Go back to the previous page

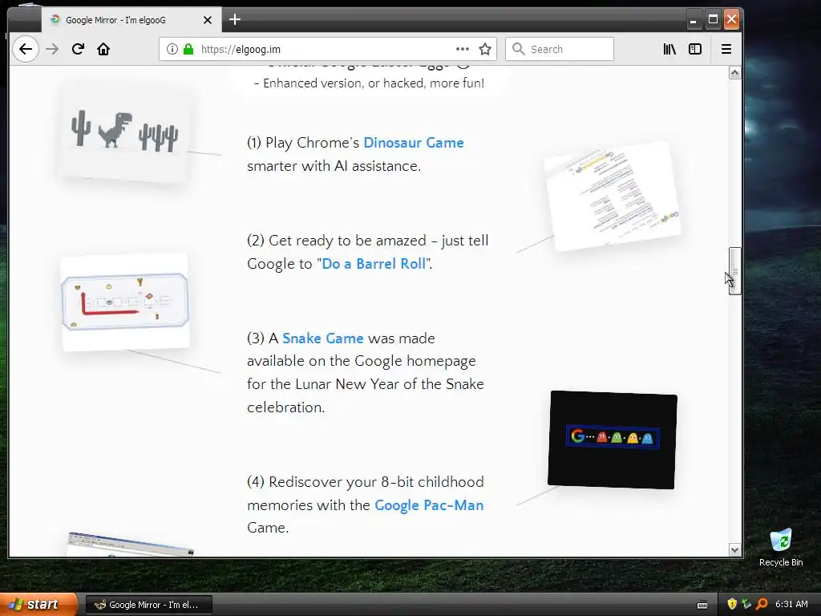pos(25,49)
